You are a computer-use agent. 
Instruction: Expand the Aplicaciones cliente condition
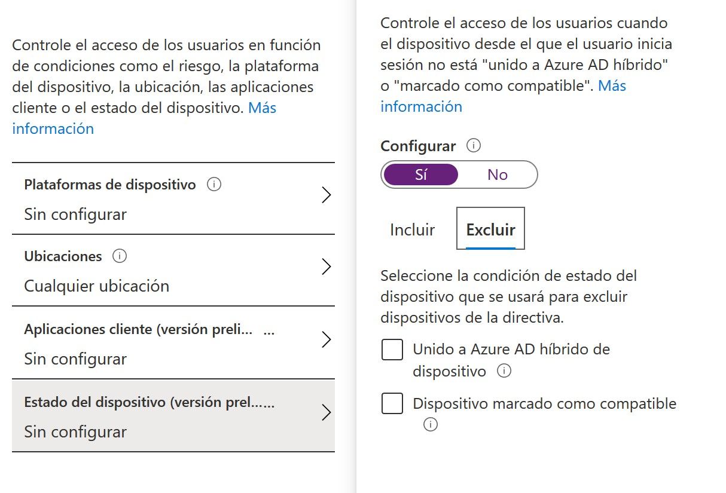(327, 339)
